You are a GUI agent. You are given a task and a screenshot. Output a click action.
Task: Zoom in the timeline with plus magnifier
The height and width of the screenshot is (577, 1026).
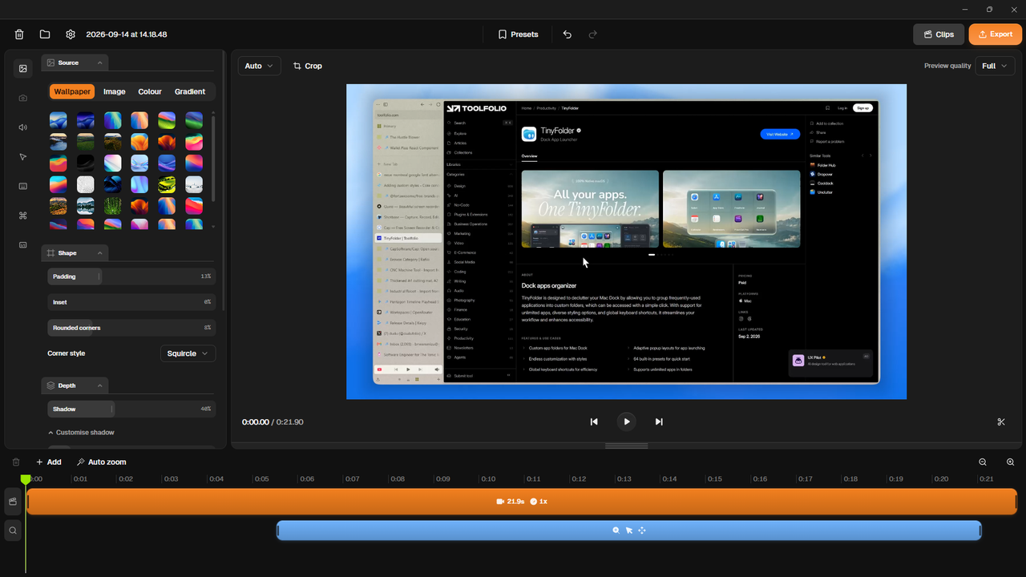click(x=1011, y=462)
